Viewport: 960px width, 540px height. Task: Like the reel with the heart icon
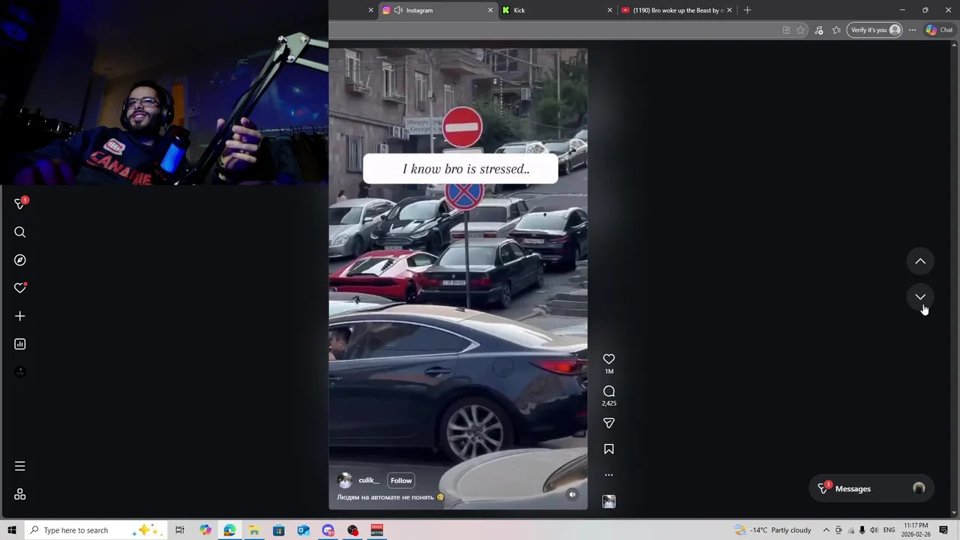point(609,359)
